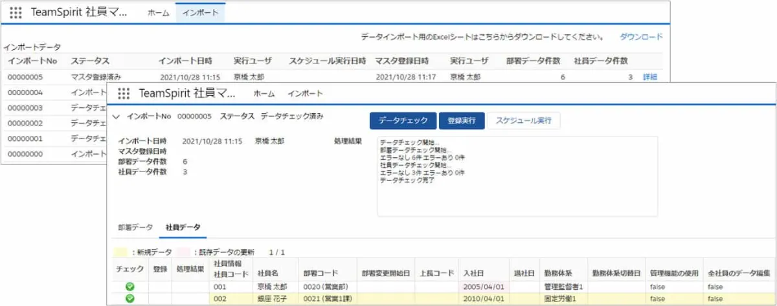Collapse the インポートNo 00000005 section chevron
The height and width of the screenshot is (306, 777).
tap(116, 117)
